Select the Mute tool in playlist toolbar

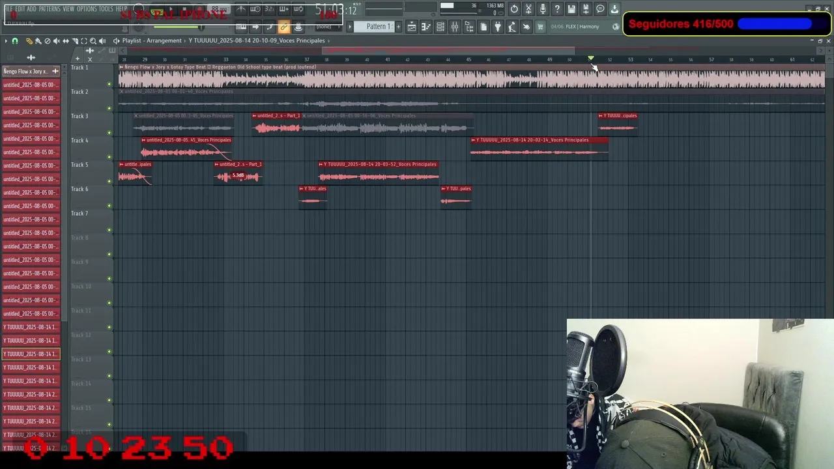tap(56, 41)
